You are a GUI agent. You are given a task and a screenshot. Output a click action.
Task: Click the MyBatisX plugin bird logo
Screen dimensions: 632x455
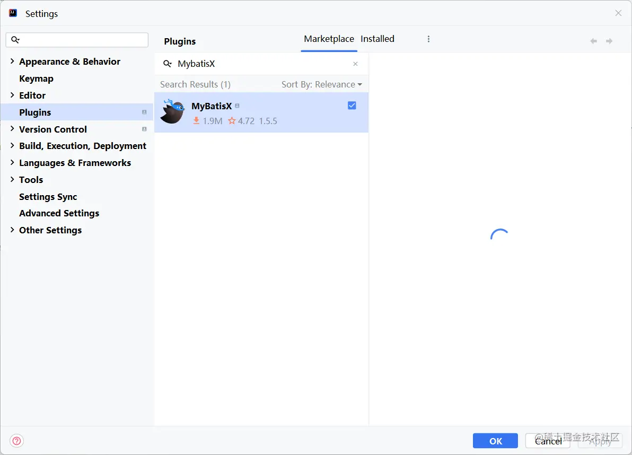tap(172, 111)
